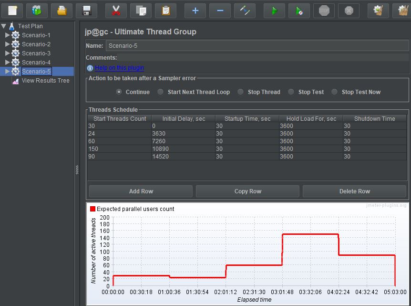
Task: Cut the selected element
Action: 116,10
